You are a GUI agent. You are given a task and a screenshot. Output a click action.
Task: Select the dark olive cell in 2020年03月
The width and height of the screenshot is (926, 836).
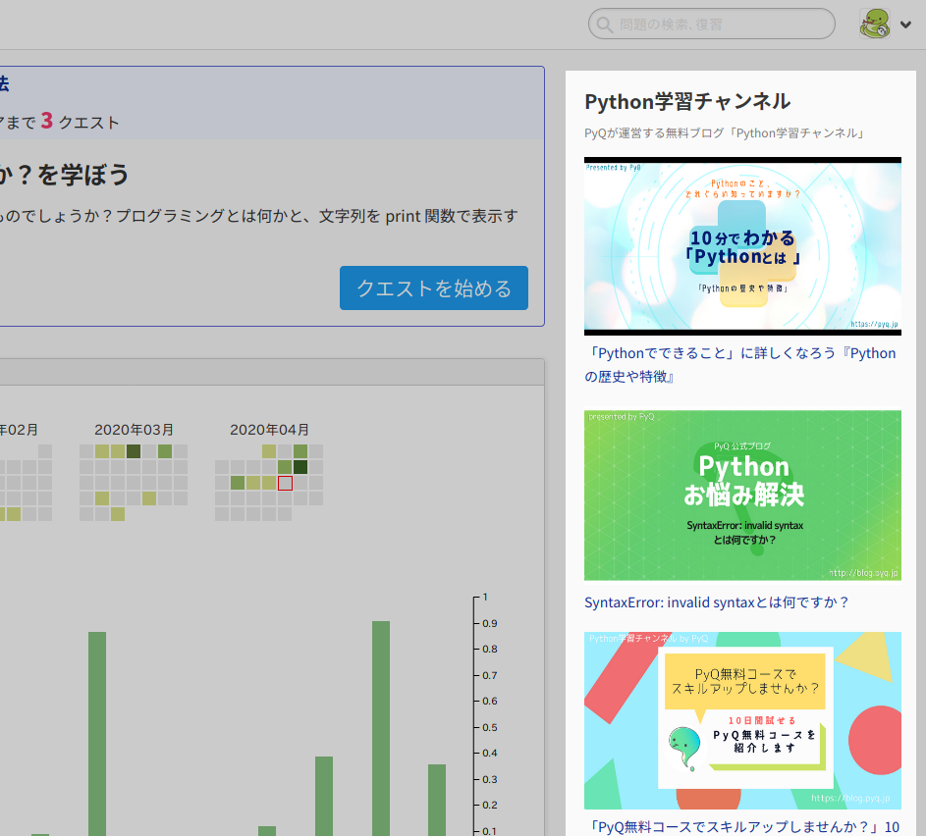coord(134,451)
